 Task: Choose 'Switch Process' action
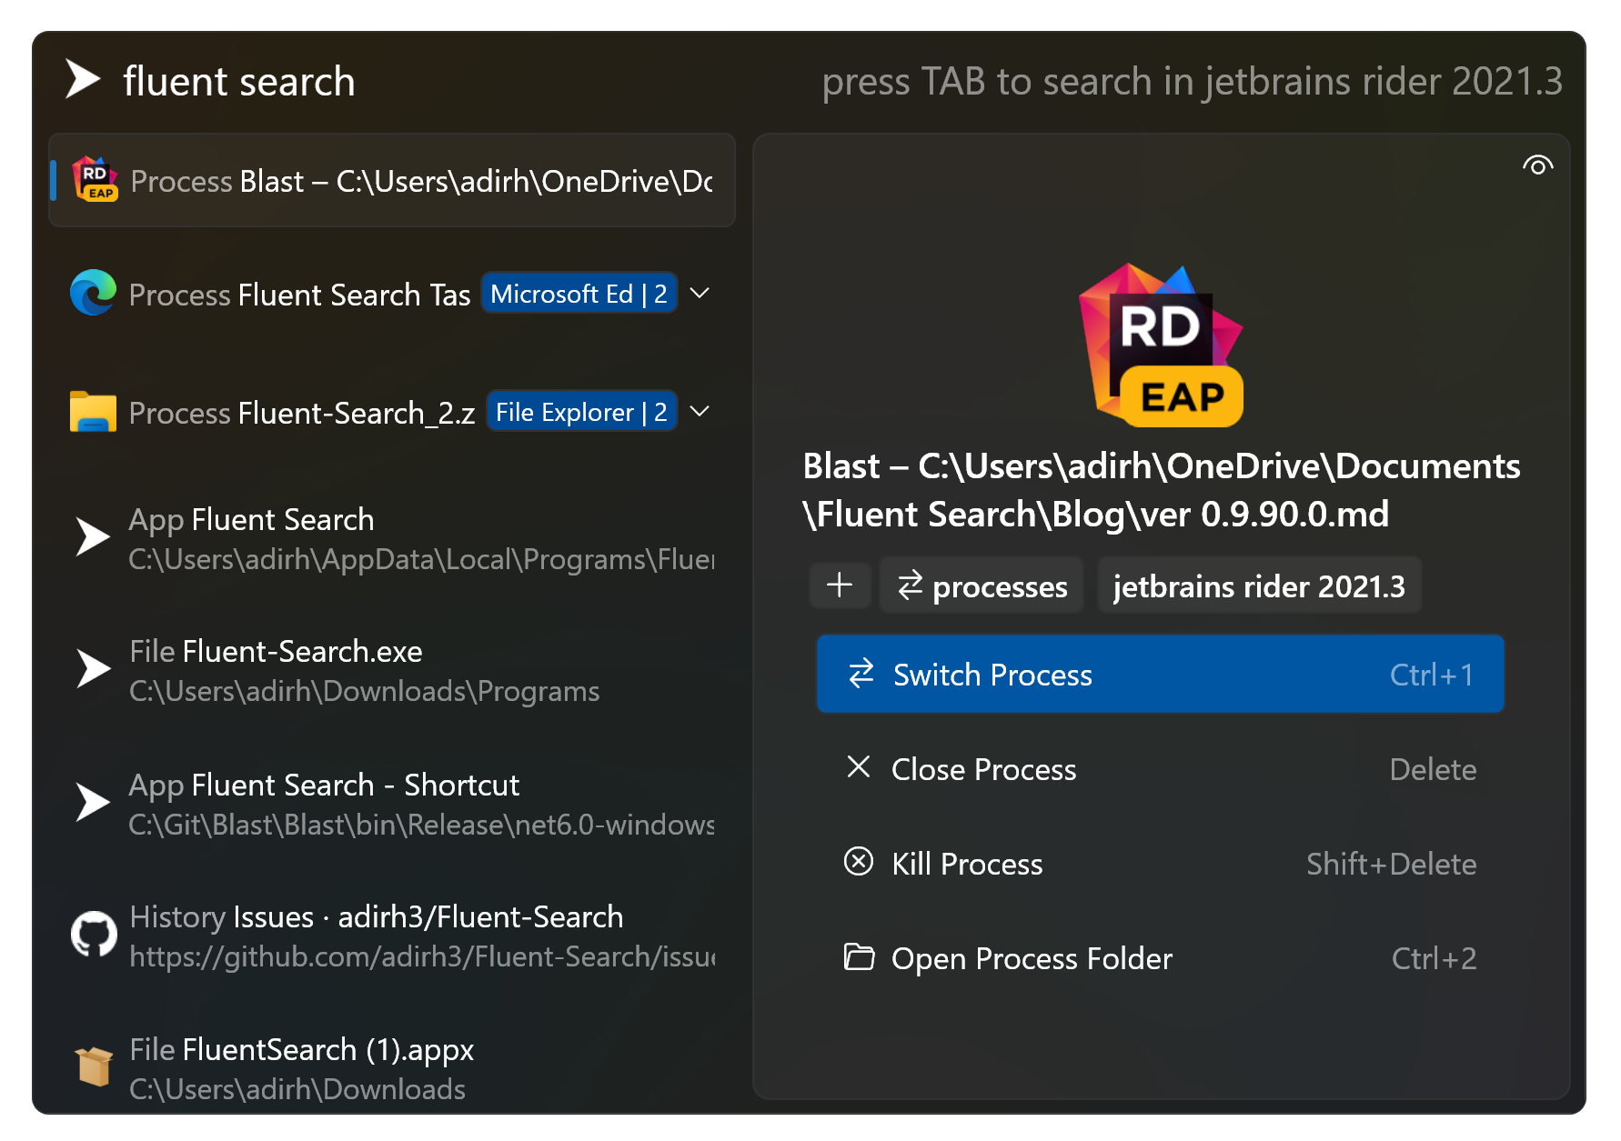click(1160, 674)
